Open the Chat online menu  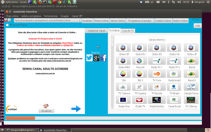(12, 16)
